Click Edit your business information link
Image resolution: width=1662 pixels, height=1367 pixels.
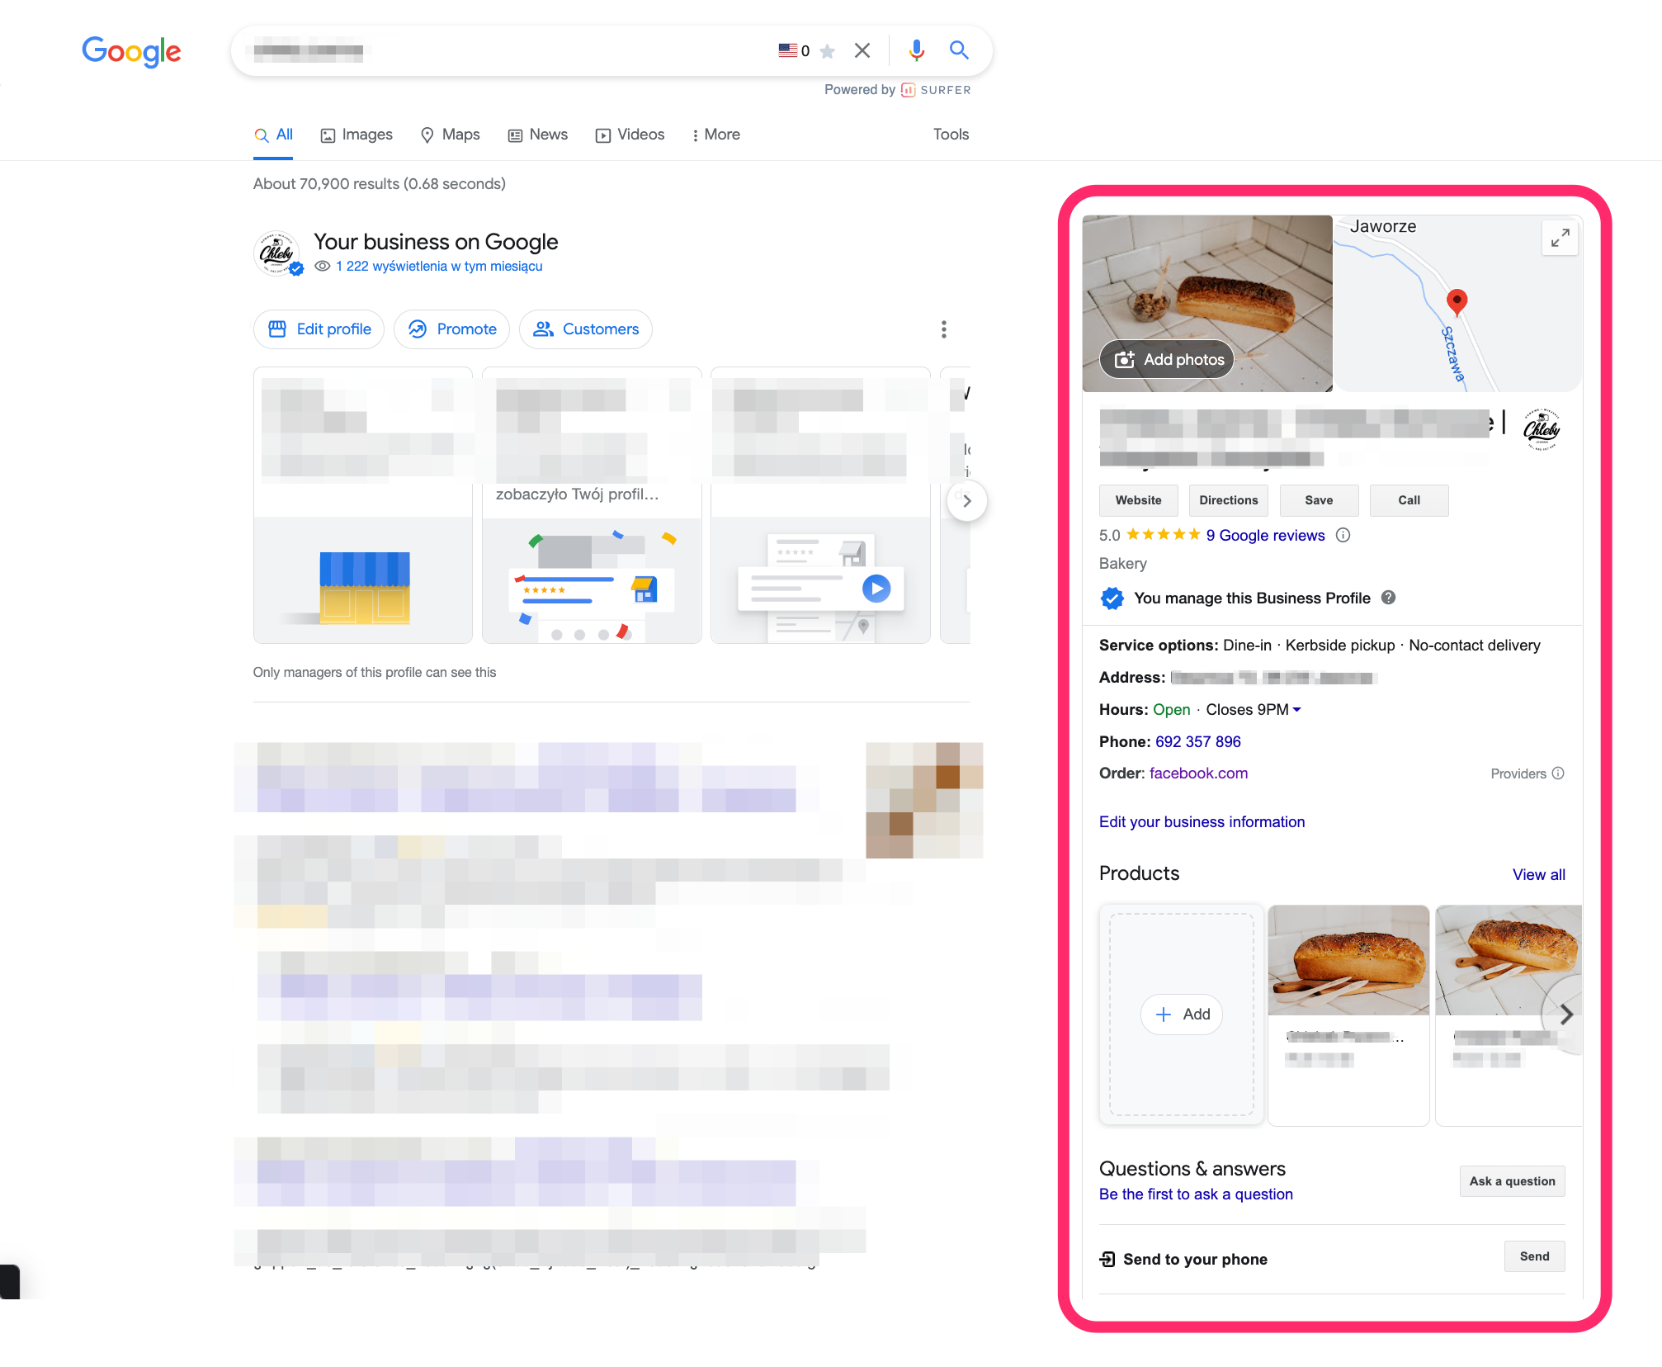(1201, 821)
